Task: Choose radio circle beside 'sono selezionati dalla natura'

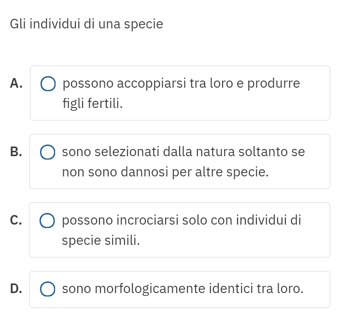Action: point(48,152)
